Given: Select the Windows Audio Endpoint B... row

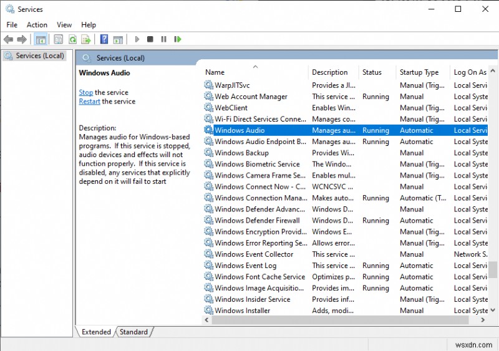Looking at the screenshot, I should click(346, 142).
